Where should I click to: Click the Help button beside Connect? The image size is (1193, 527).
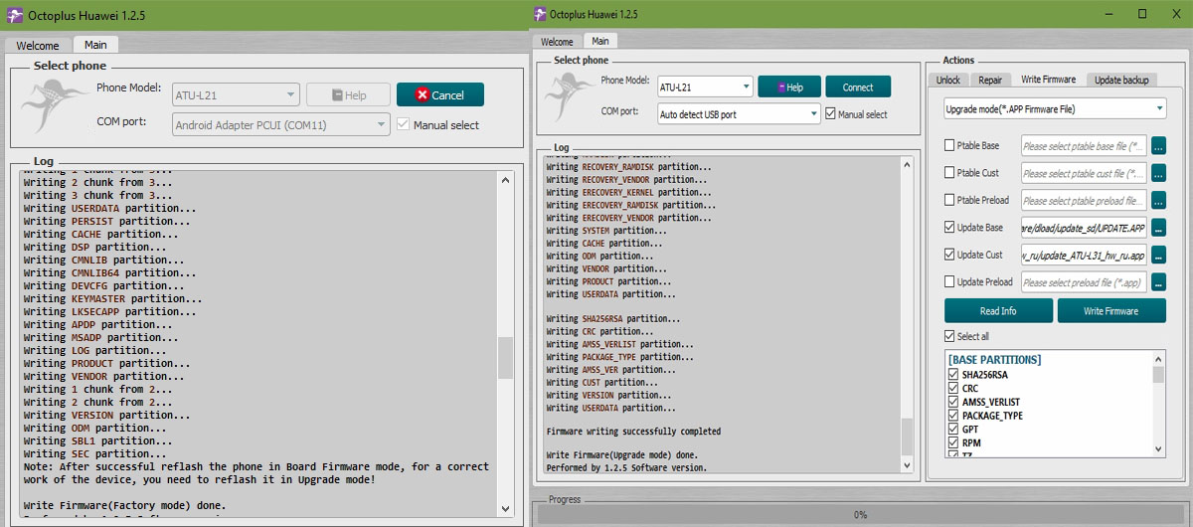(789, 87)
